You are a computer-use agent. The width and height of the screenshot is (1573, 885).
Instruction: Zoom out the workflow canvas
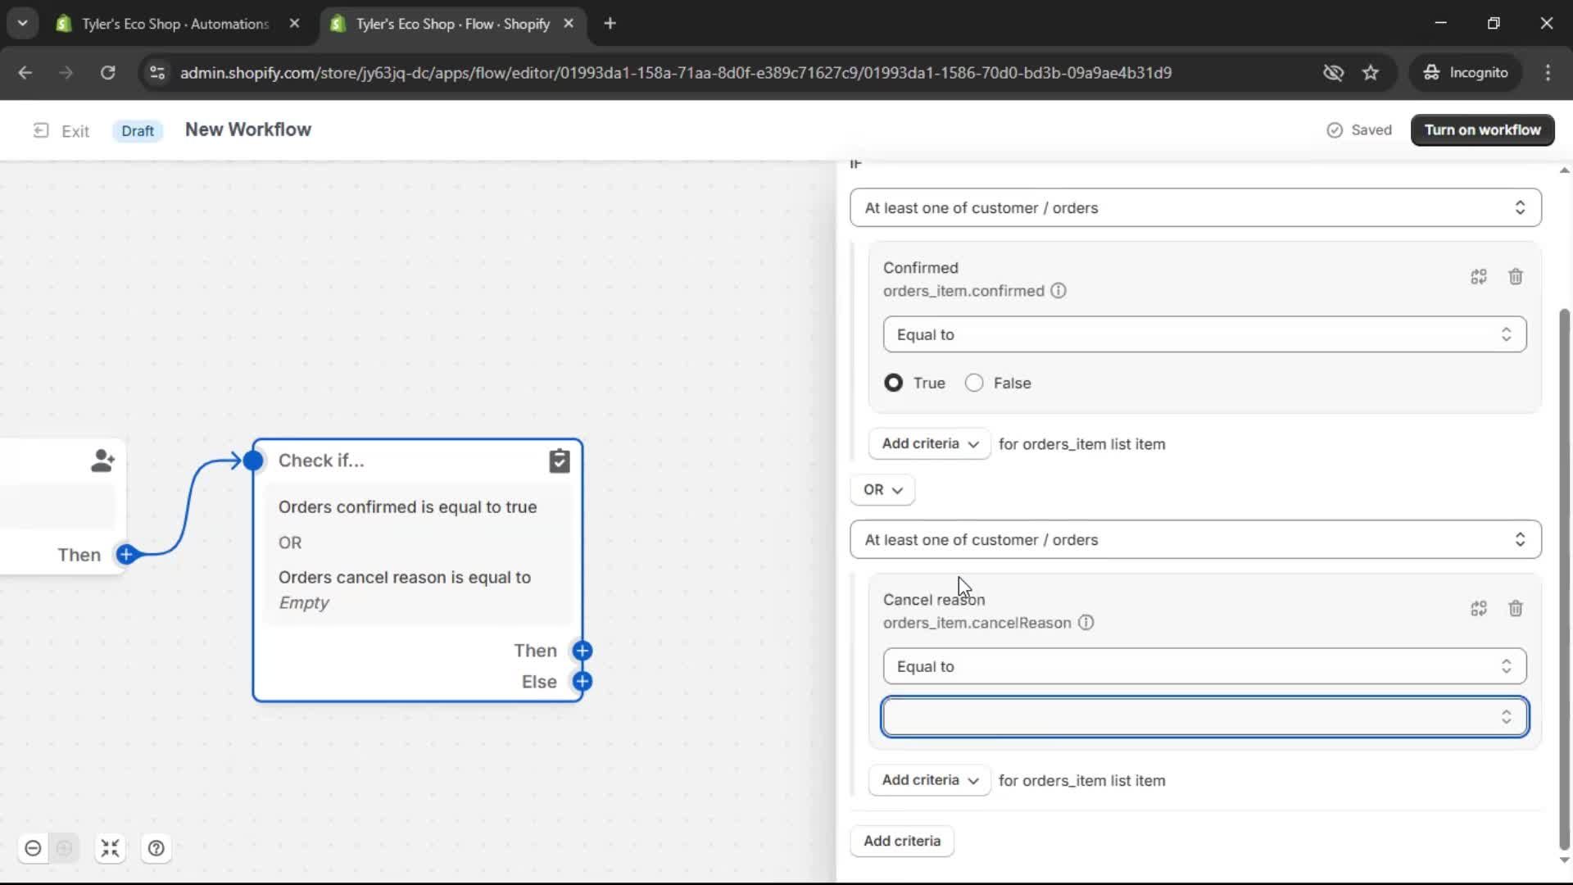pos(32,848)
